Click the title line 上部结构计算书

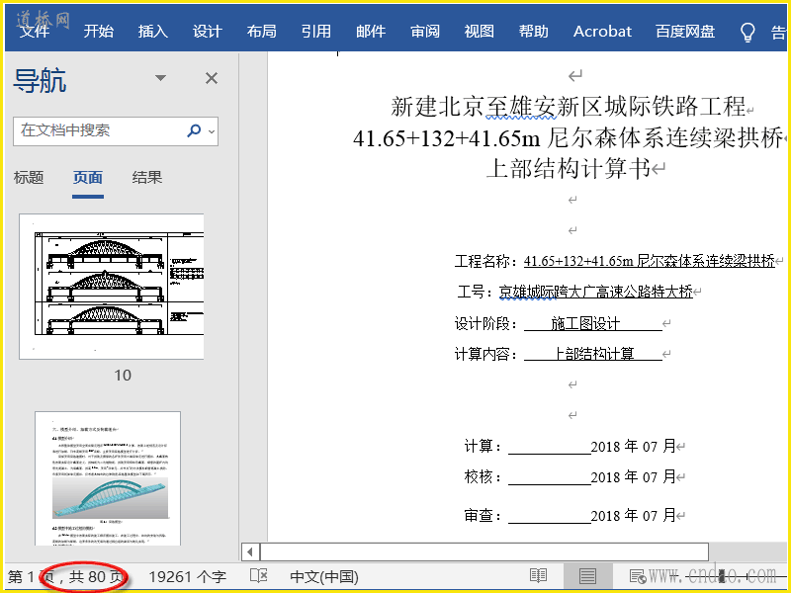569,168
